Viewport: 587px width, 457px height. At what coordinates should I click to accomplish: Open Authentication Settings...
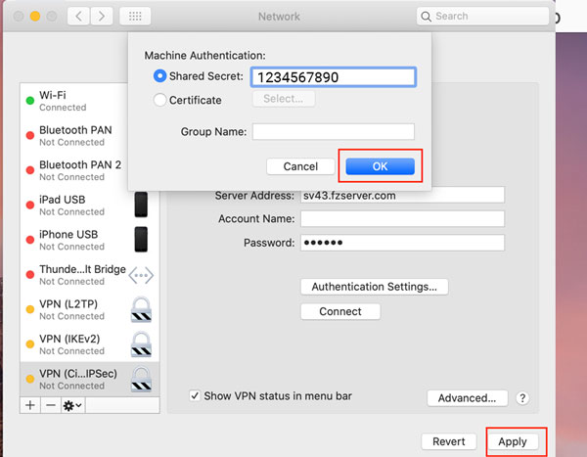coord(374,287)
